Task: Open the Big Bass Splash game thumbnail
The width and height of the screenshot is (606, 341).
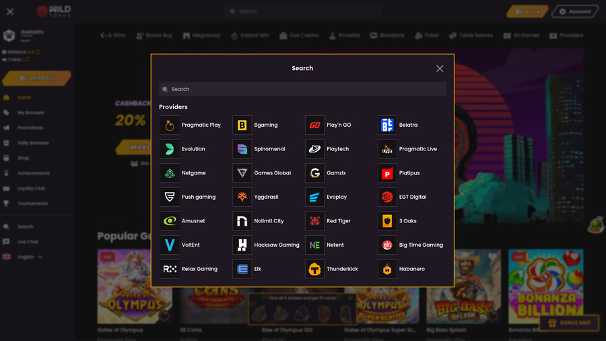Action: click(x=463, y=286)
